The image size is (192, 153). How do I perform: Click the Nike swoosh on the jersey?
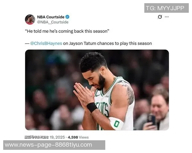click(98, 95)
